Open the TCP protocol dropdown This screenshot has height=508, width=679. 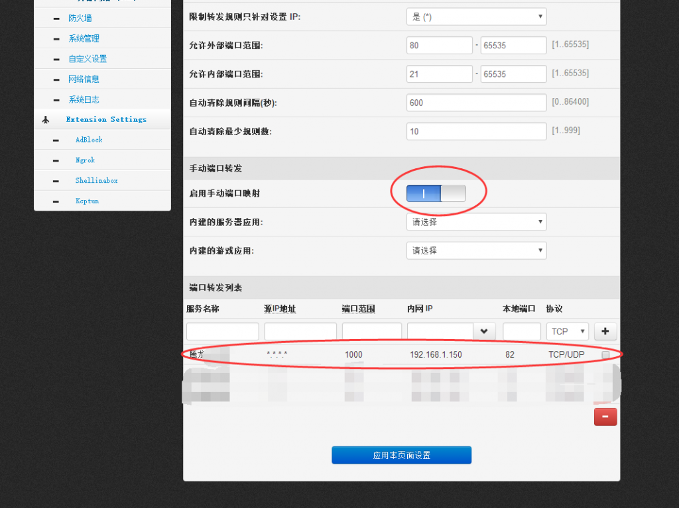[567, 331]
